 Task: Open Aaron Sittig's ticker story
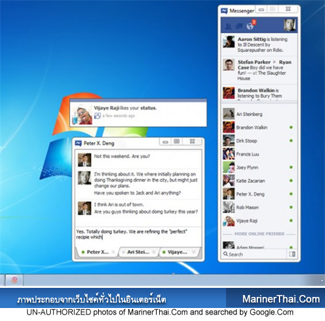point(259,45)
